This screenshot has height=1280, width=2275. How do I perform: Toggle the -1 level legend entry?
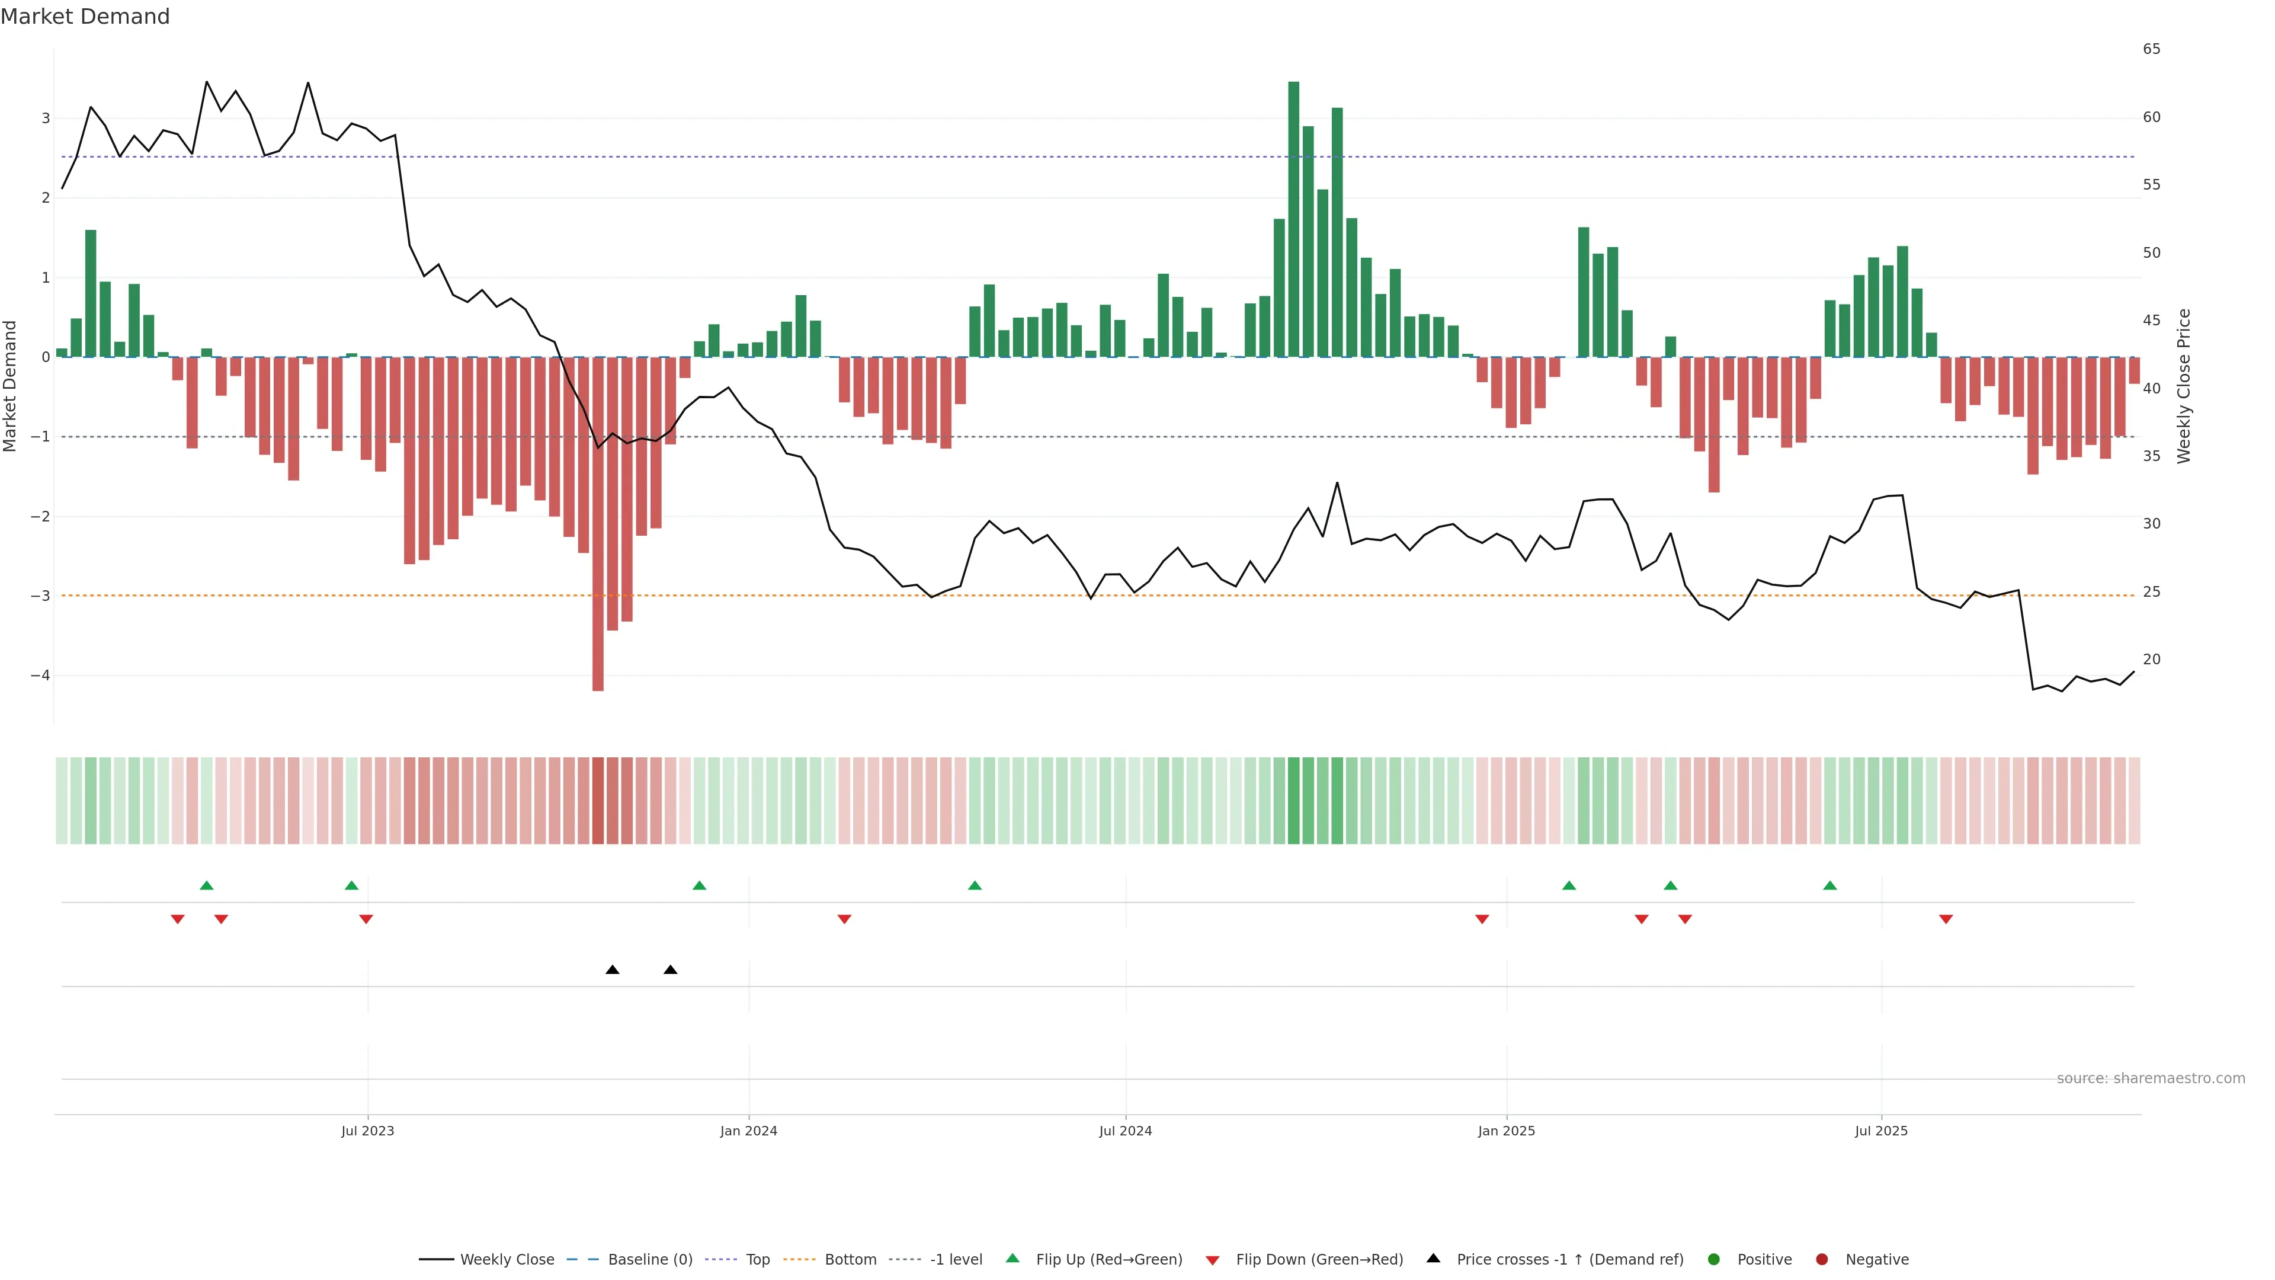(x=956, y=1259)
